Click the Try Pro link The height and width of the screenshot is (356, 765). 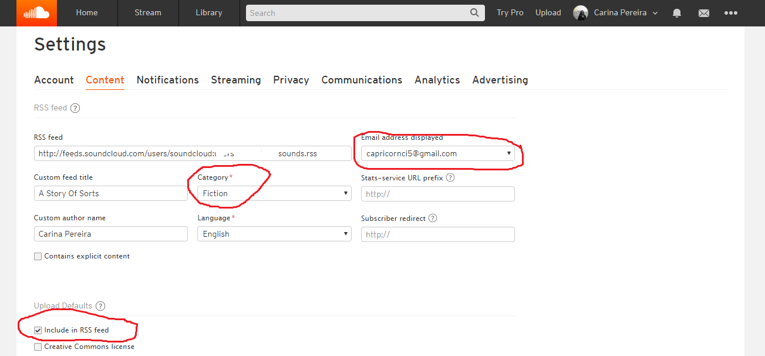point(510,13)
